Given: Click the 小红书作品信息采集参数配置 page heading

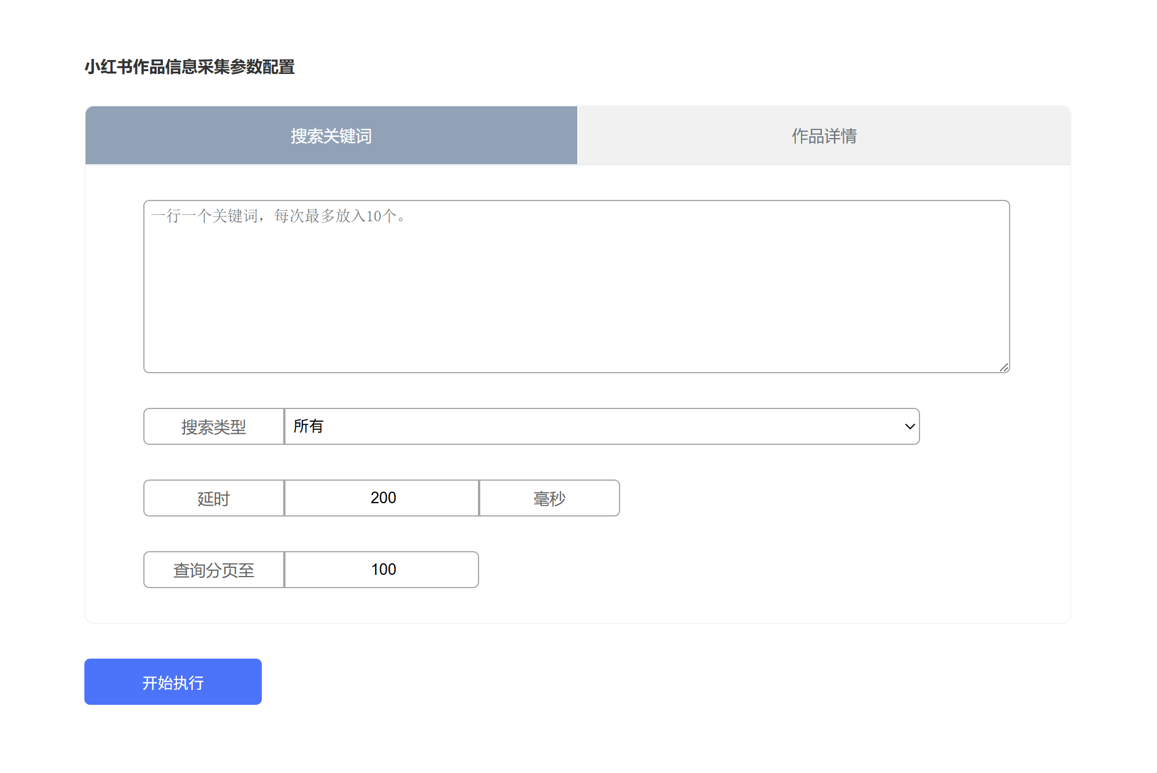Looking at the screenshot, I should pyautogui.click(x=190, y=67).
